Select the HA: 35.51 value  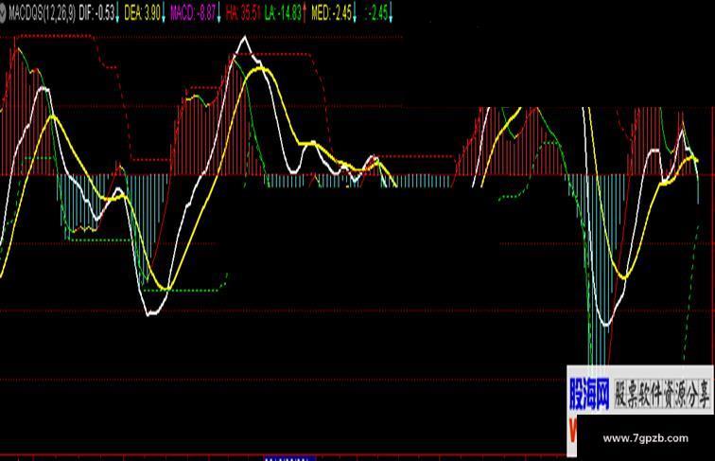[x=242, y=13]
